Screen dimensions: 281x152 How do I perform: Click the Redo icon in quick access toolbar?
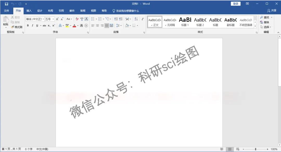click(20, 4)
